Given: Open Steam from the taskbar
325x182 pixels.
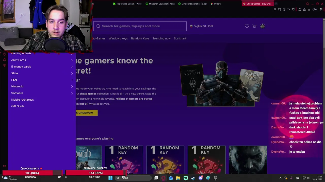Looking at the screenshot, I should 193,178.
